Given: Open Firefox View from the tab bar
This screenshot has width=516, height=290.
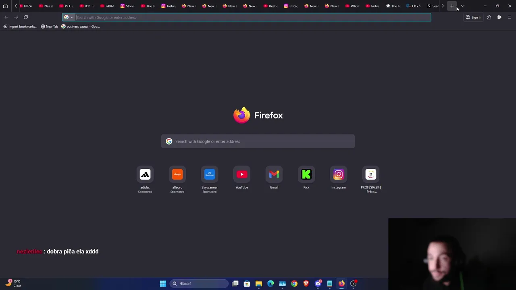Looking at the screenshot, I should coord(5,6).
